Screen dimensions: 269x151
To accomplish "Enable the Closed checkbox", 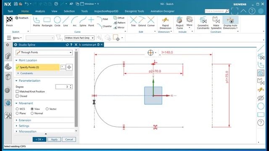I will [17, 96].
